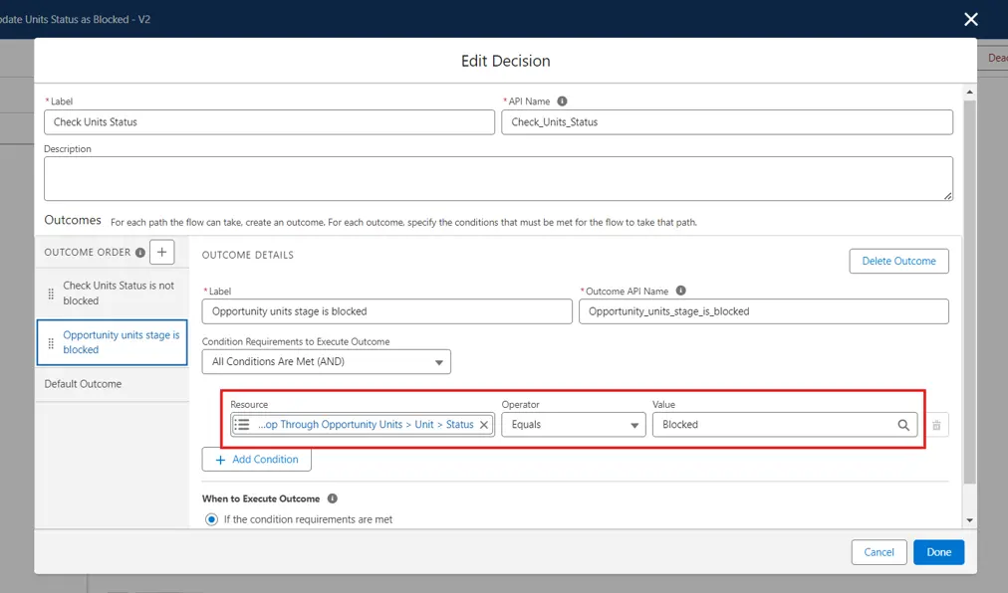
Task: Select the Default Outcome item
Action: (x=83, y=384)
